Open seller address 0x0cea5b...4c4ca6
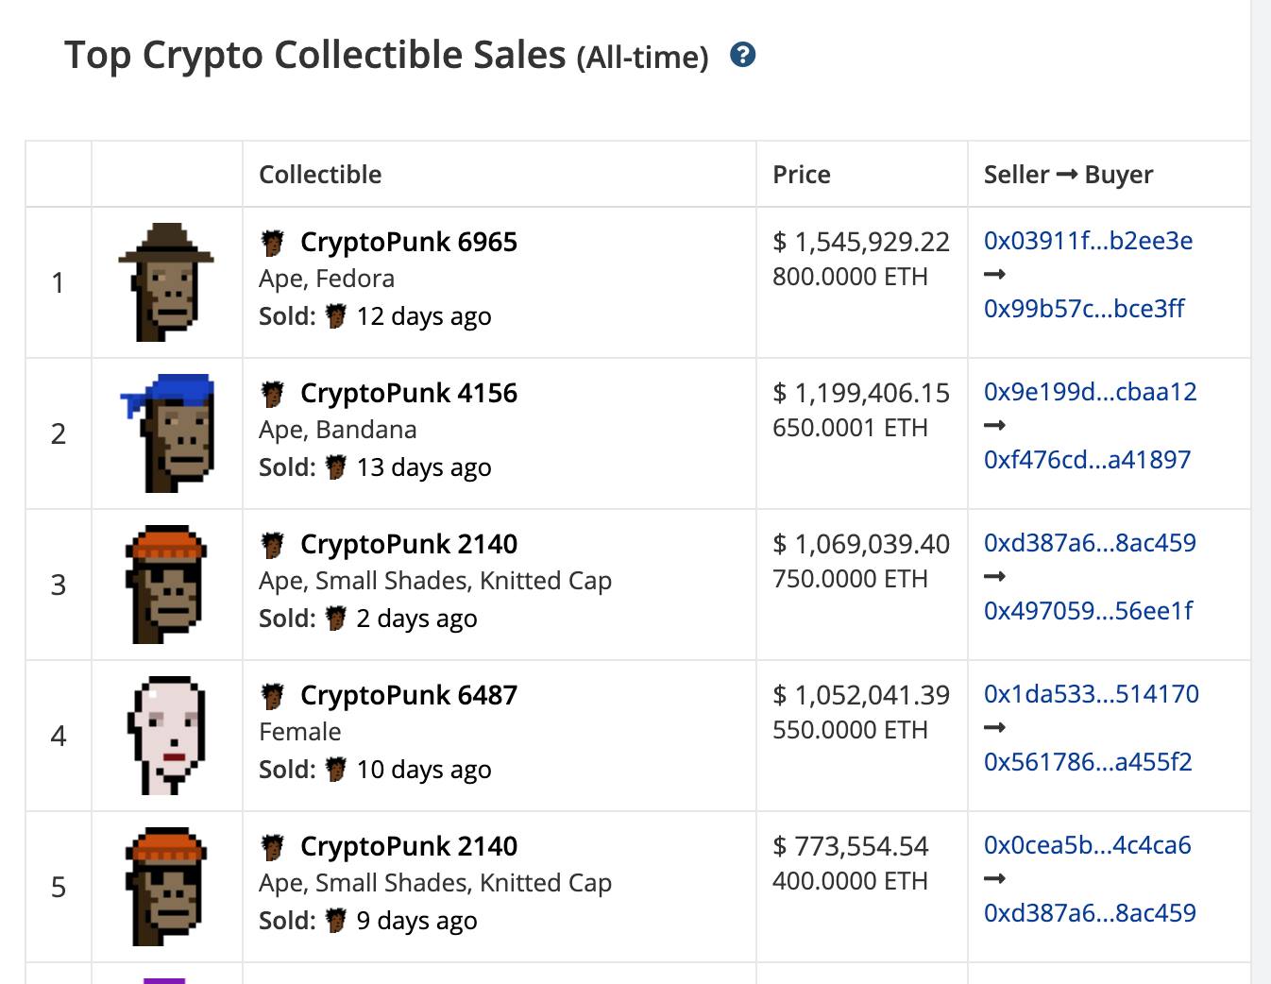This screenshot has height=984, width=1271. click(x=1088, y=845)
